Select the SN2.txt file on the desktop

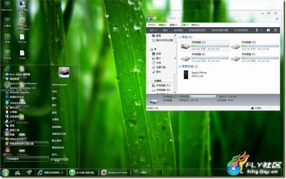pyautogui.click(x=22, y=39)
